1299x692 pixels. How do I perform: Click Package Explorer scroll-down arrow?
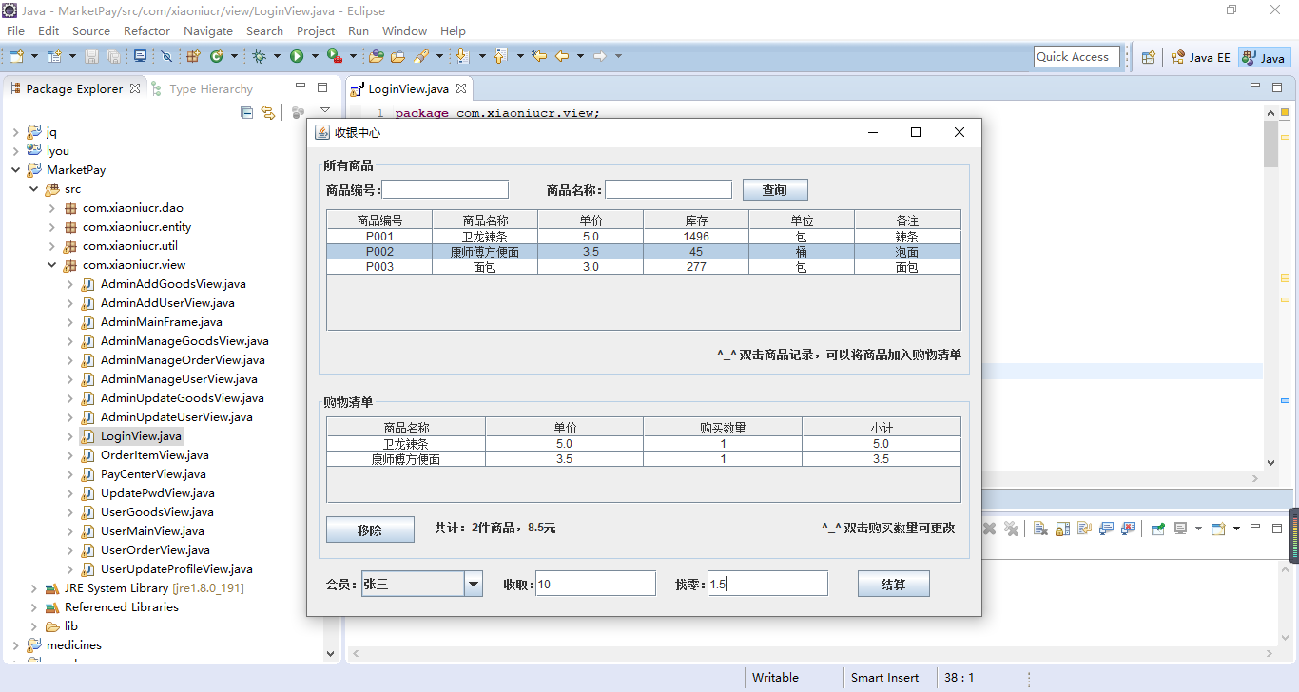coord(331,653)
